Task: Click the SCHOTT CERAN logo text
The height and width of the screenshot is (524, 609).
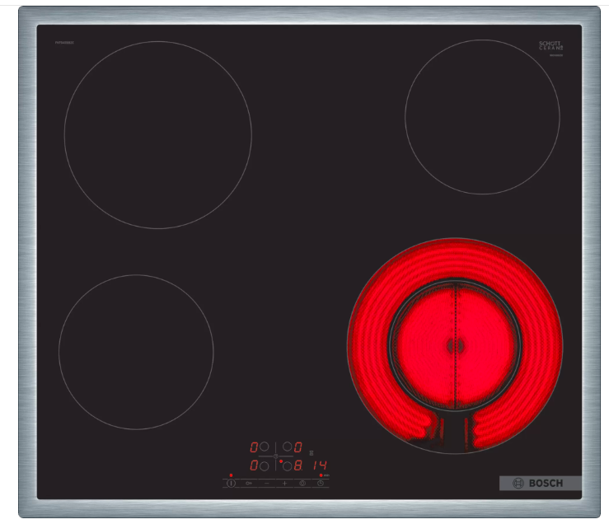Action: (x=550, y=46)
